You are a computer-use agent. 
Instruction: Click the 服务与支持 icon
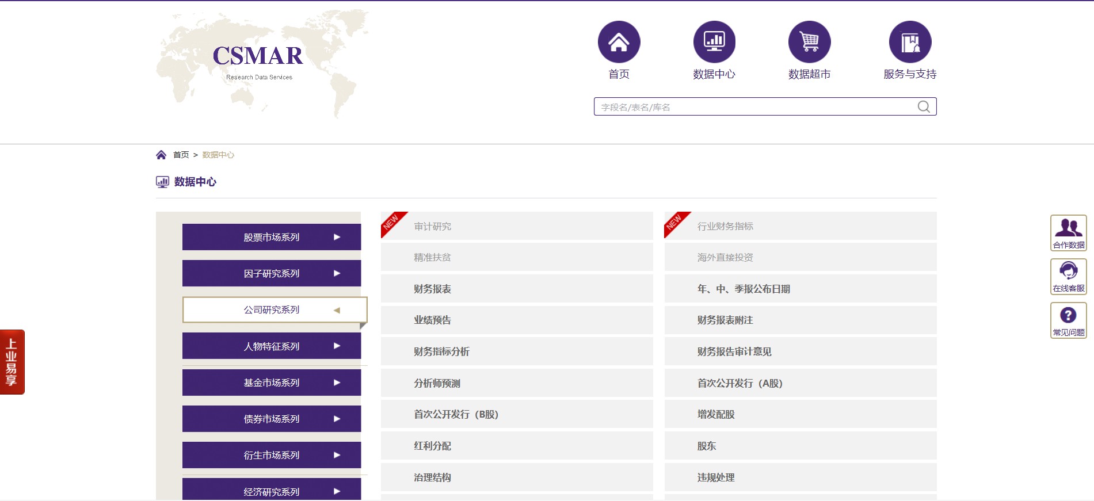click(x=909, y=42)
